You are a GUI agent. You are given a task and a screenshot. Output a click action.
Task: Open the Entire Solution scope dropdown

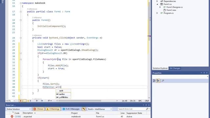click(19, 109)
